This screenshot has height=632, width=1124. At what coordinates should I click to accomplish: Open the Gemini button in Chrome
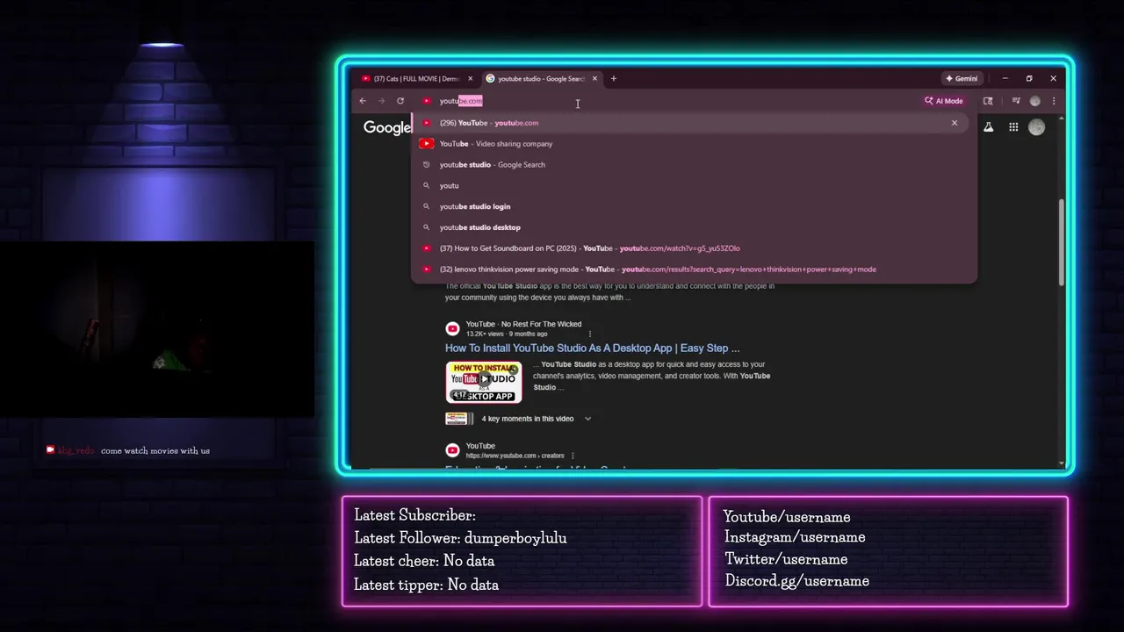pos(962,78)
